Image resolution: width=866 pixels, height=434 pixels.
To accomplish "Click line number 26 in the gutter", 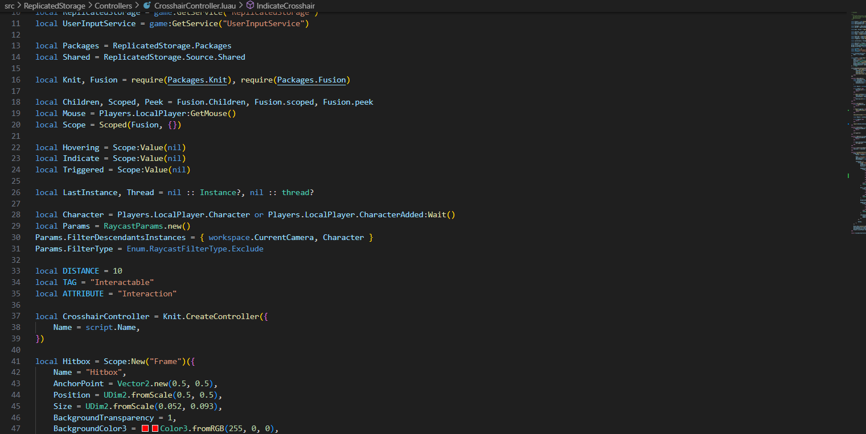I will (x=15, y=192).
